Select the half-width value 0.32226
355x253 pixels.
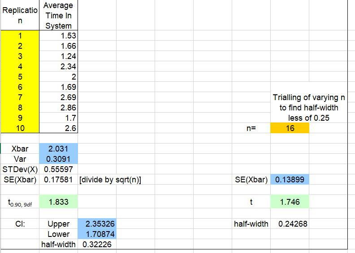pyautogui.click(x=97, y=244)
